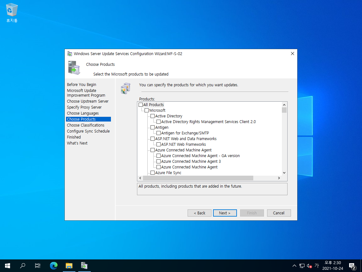Click the horizontal scrollbar left arrow
362x272 pixels.
click(140, 178)
